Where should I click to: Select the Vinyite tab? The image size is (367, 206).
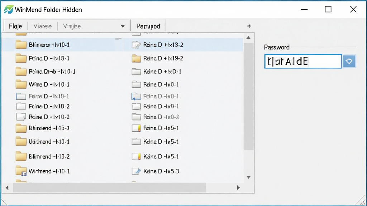(x=72, y=26)
